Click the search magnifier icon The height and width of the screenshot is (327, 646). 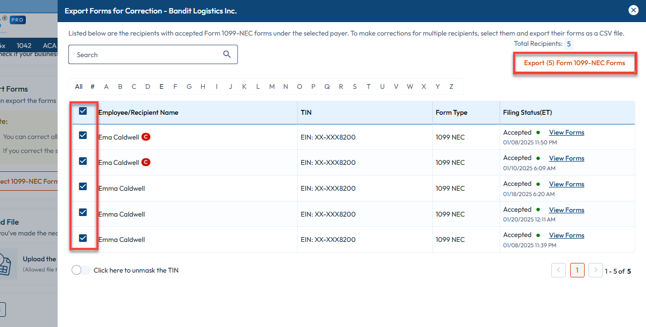point(227,54)
